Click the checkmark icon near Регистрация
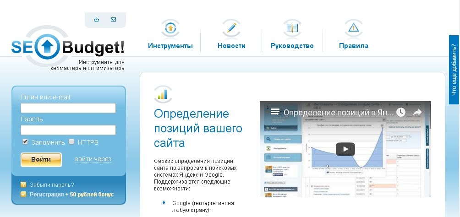This screenshot has width=460, height=217. [23, 194]
